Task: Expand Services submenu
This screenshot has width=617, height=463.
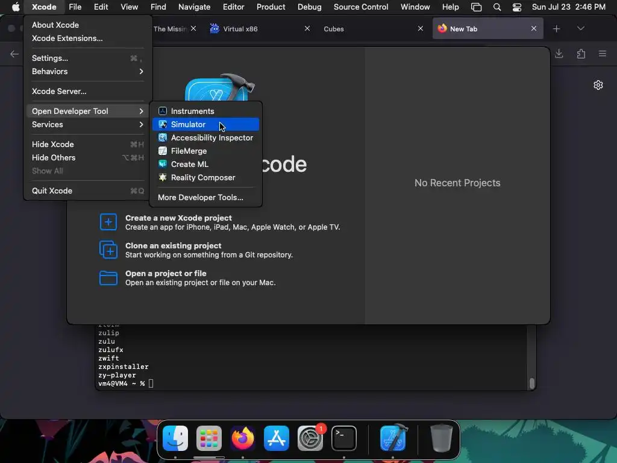Action: tap(87, 124)
